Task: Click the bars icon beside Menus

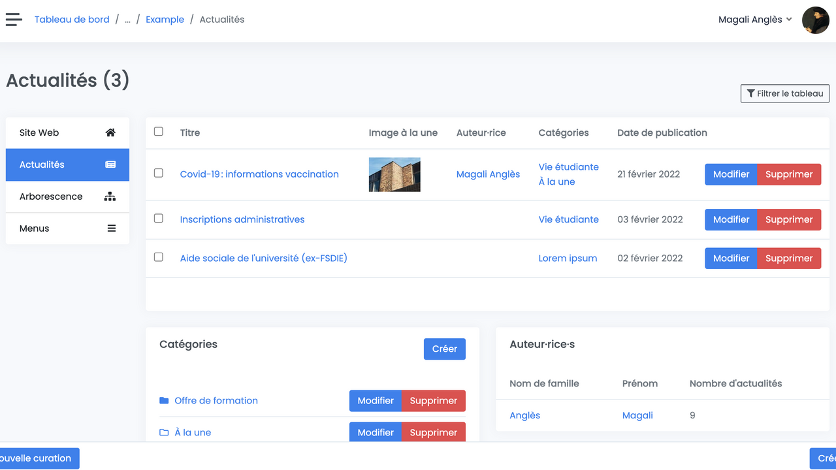Action: [x=111, y=228]
